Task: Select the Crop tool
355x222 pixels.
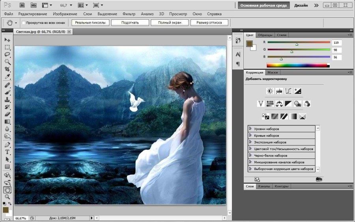Action: pyautogui.click(x=7, y=69)
